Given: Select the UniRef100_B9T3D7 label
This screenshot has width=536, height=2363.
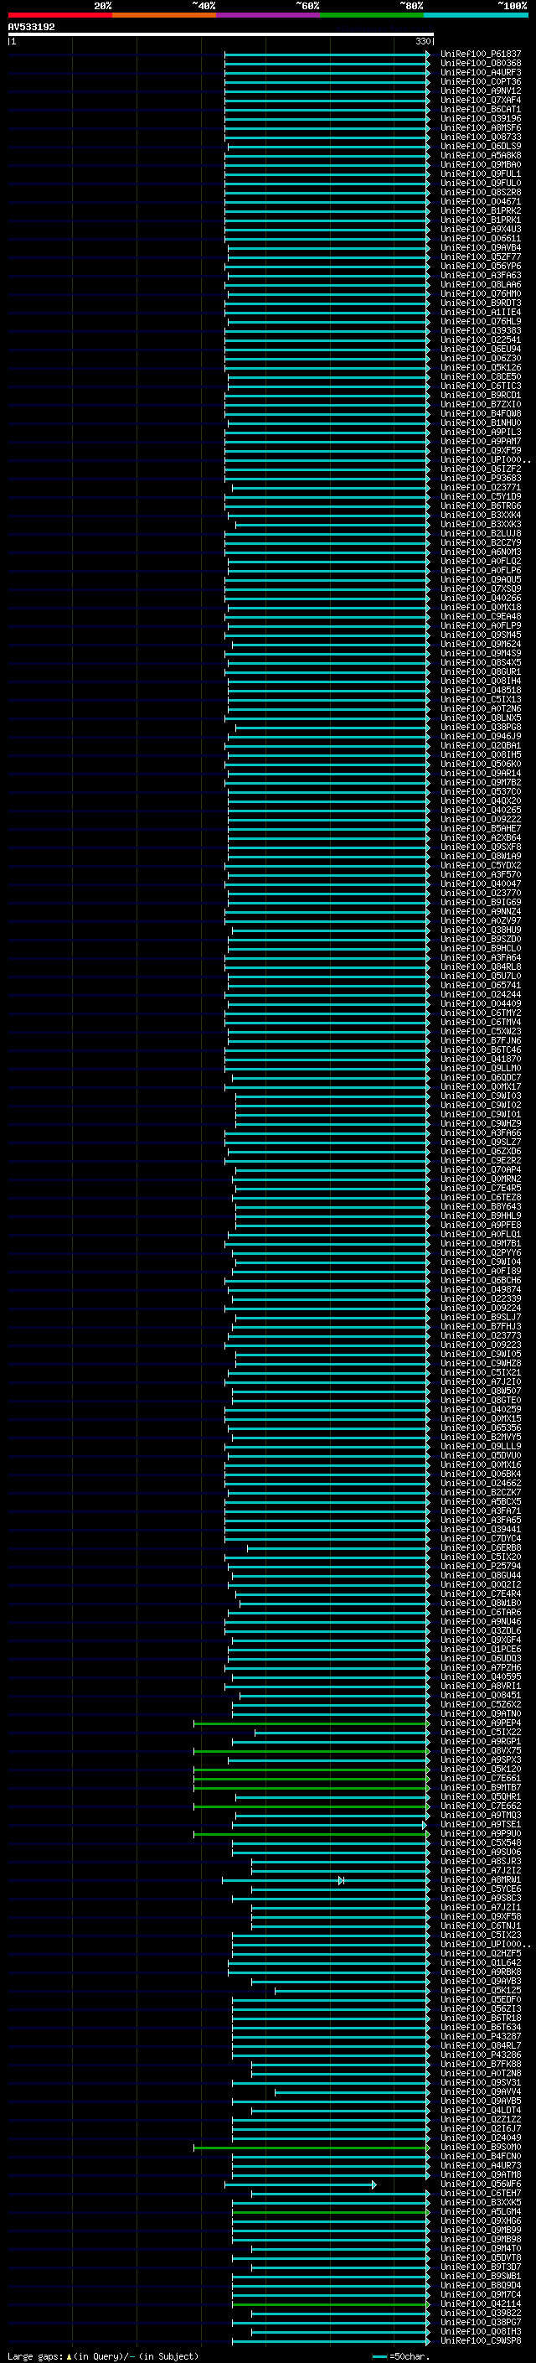Looking at the screenshot, I should pyautogui.click(x=480, y=2267).
